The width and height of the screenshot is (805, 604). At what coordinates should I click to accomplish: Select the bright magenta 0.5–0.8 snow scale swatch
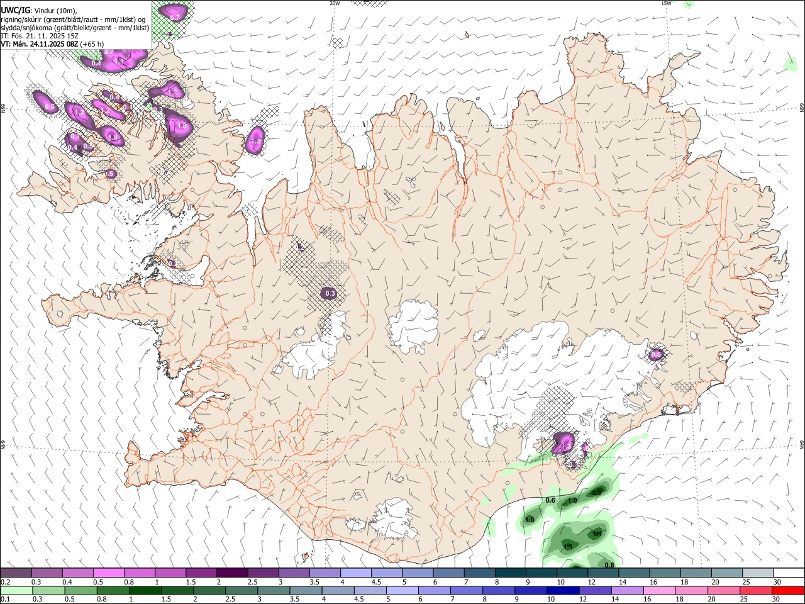pyautogui.click(x=109, y=573)
